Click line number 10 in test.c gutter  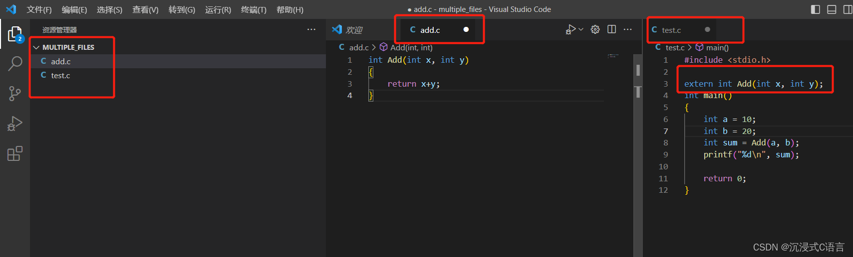(x=663, y=166)
